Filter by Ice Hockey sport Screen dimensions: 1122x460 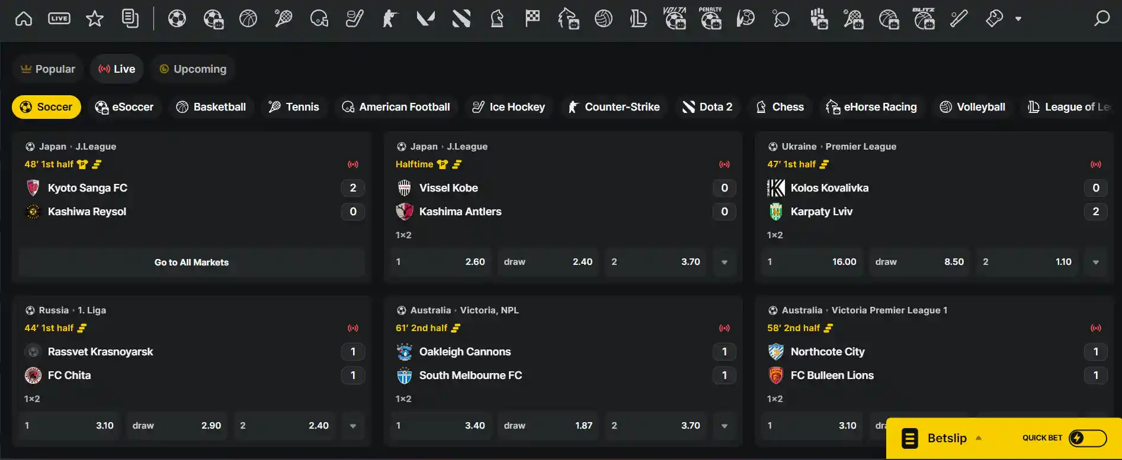click(x=509, y=107)
